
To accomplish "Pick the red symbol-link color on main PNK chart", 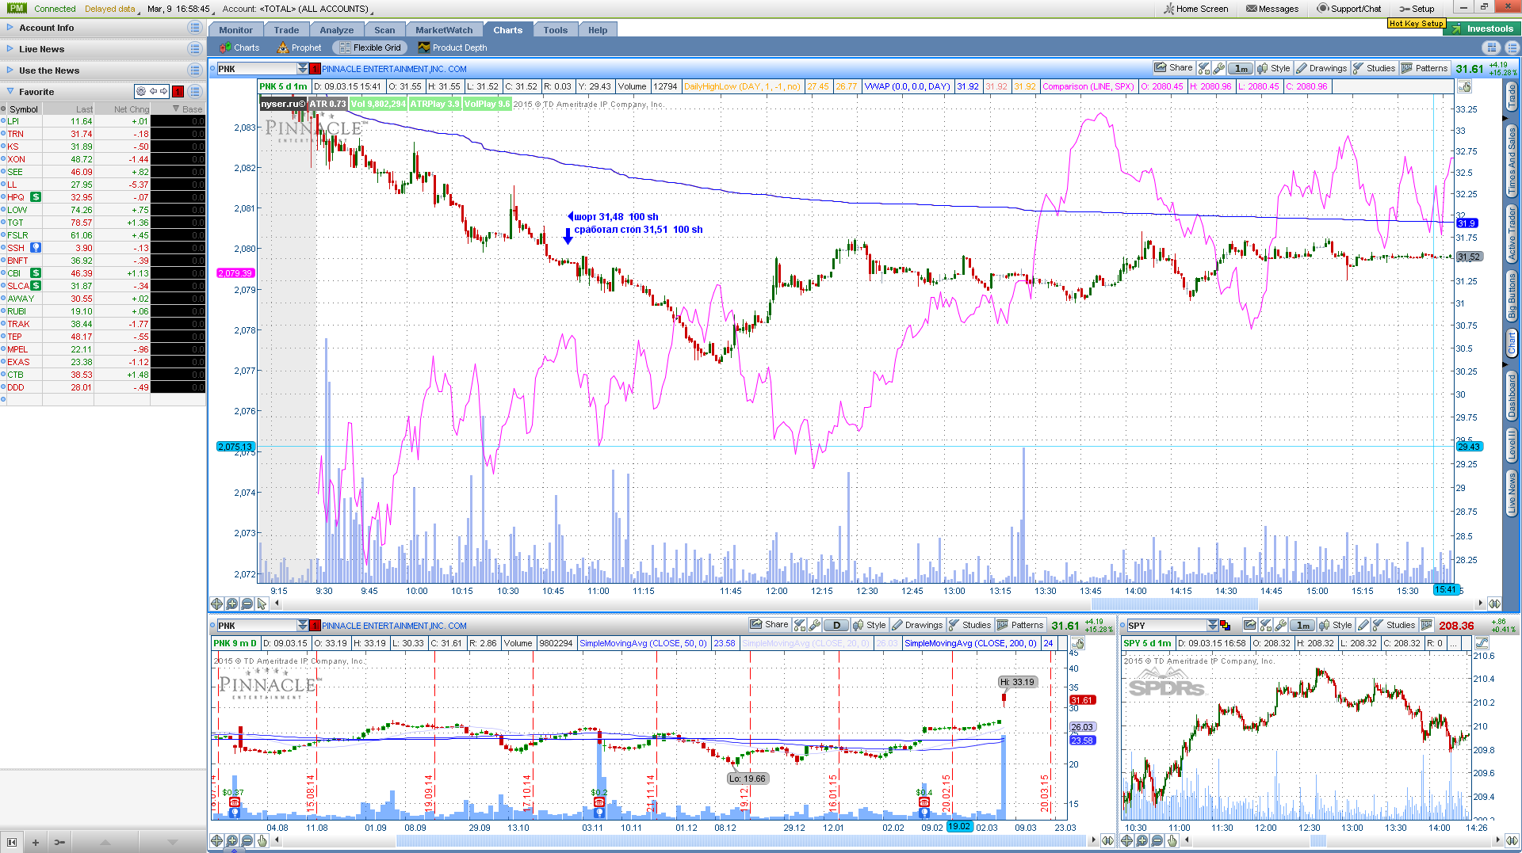I will [315, 69].
